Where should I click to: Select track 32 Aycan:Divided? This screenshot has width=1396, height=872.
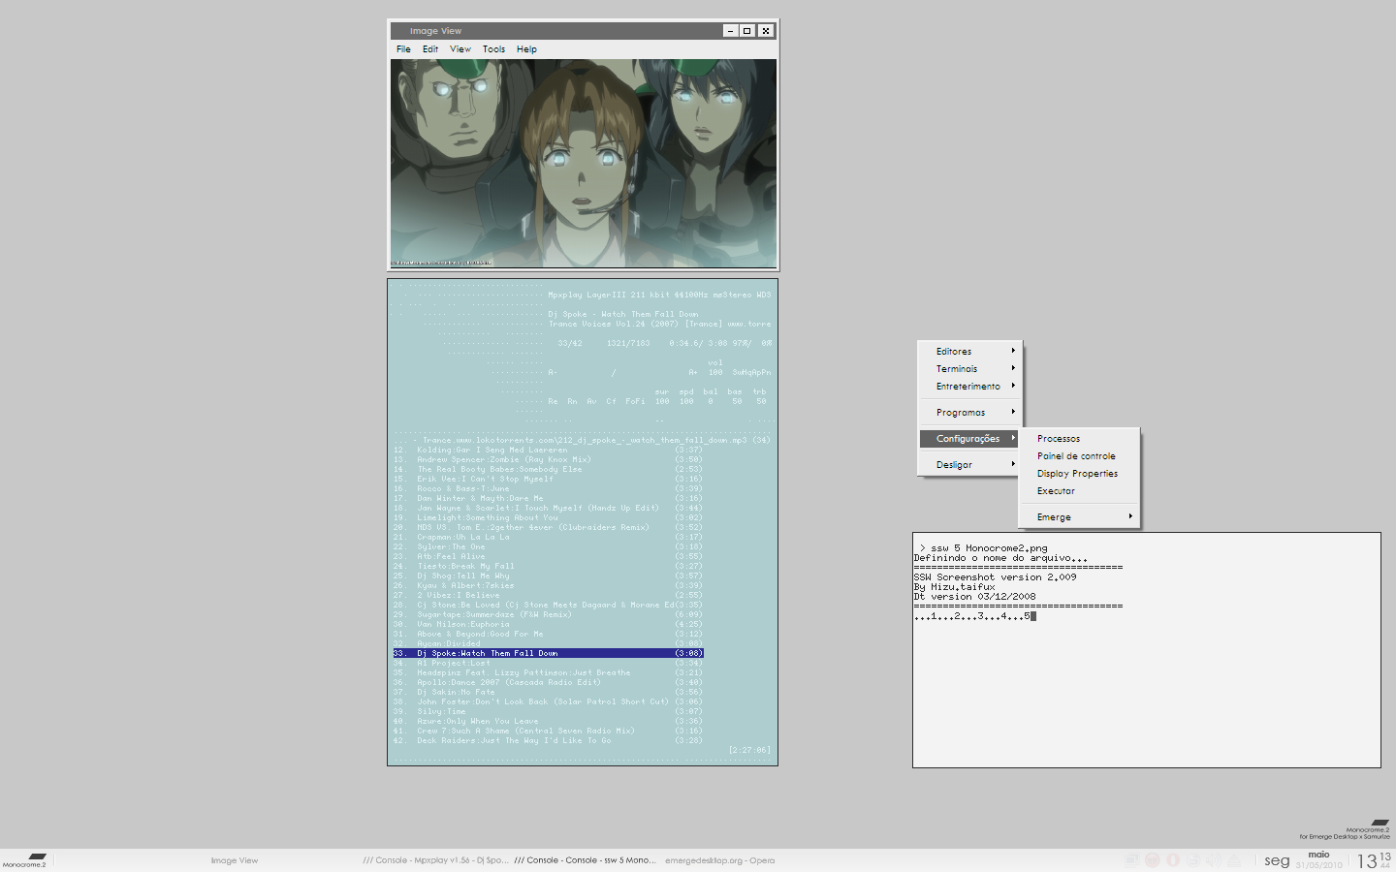pyautogui.click(x=548, y=643)
